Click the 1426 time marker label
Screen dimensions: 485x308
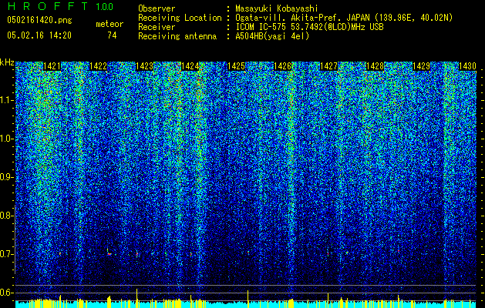click(x=283, y=66)
